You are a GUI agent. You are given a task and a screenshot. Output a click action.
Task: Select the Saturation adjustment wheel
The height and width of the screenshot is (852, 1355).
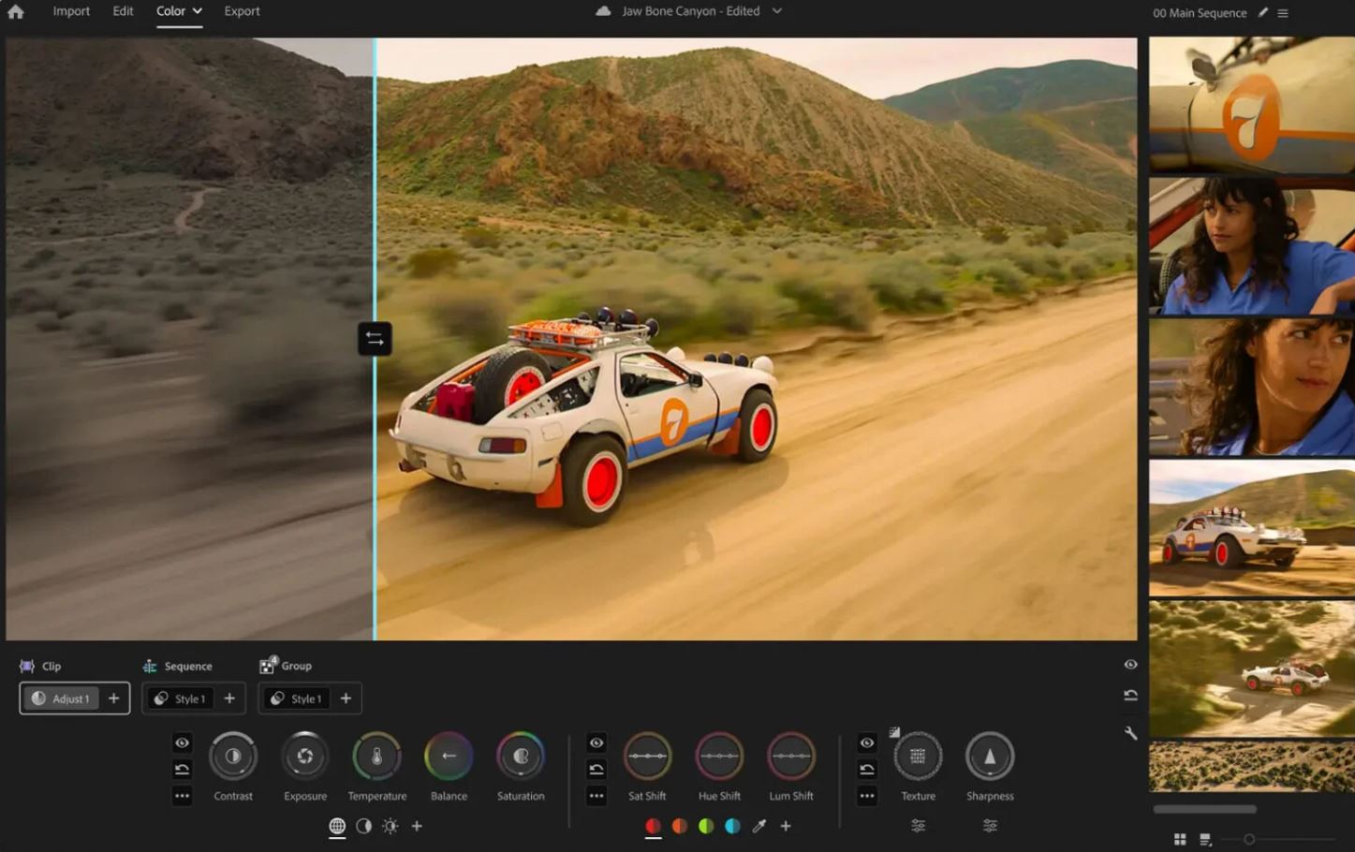click(x=521, y=757)
